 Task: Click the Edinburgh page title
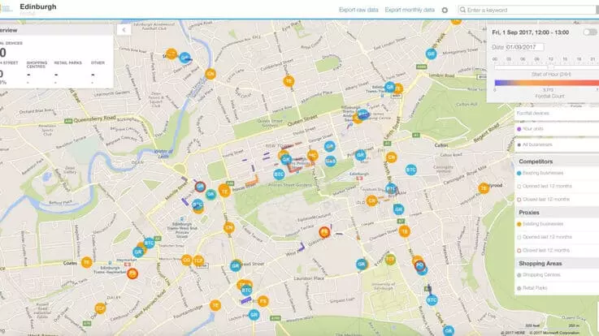pyautogui.click(x=38, y=6)
